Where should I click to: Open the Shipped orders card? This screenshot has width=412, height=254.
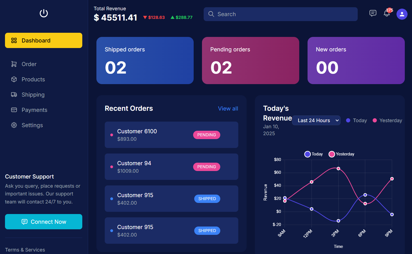145,61
